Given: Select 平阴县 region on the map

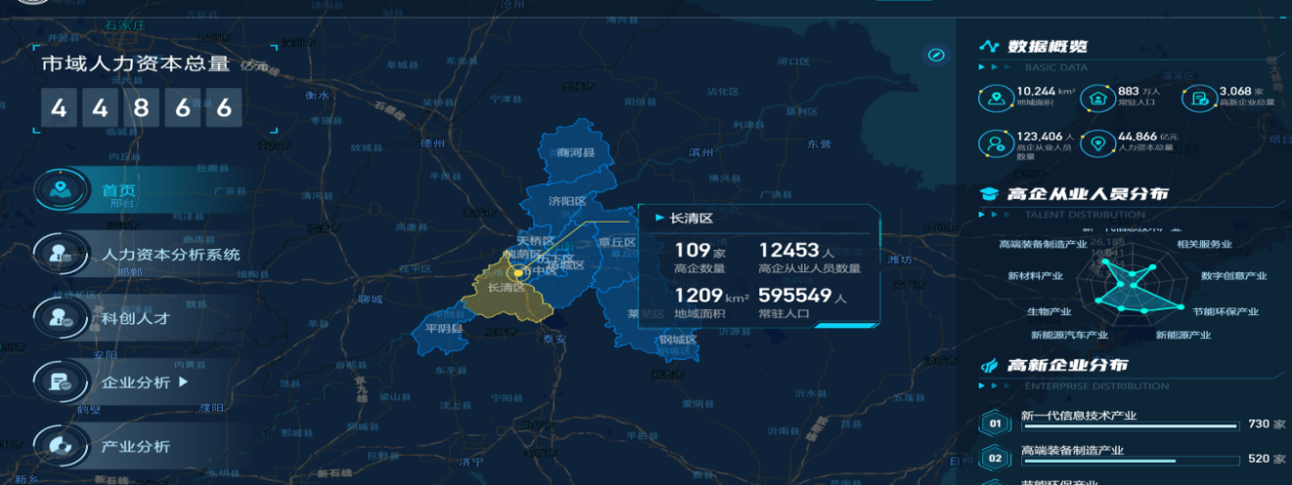Looking at the screenshot, I should pos(443,329).
